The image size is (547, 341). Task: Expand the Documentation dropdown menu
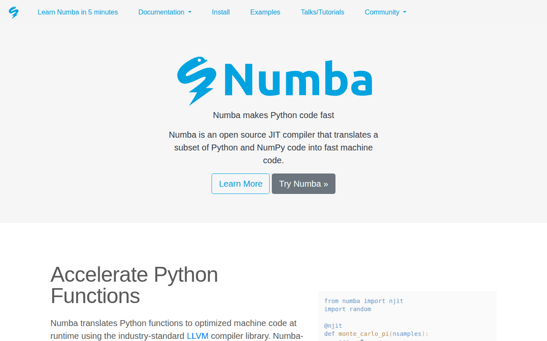[165, 12]
